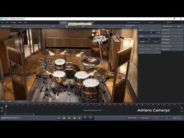Screen dimensions: 184x138
Task: Open the Song Creator dropdown
Action: (146, 118)
